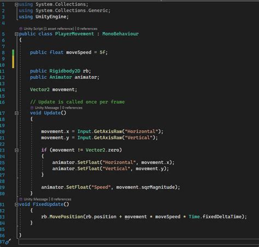This screenshot has width=259, height=247.
Task: Click the "Vertical" string in GetAxisRaw
Action: (x=138, y=138)
